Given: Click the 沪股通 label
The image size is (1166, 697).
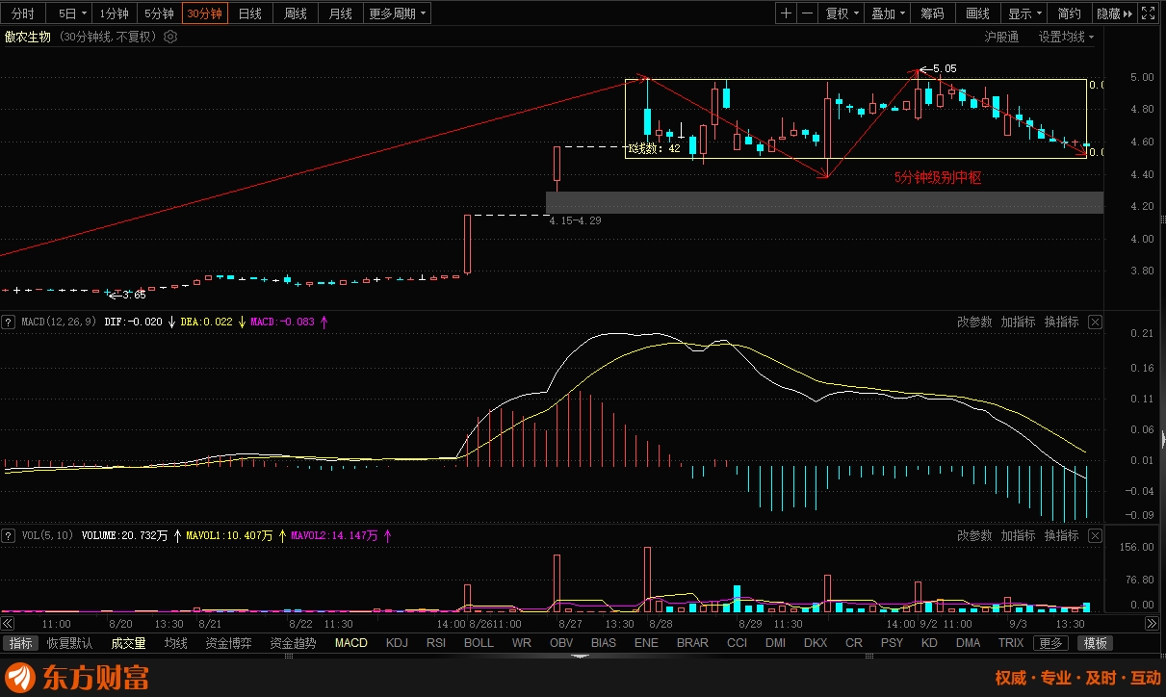Looking at the screenshot, I should coord(1001,37).
